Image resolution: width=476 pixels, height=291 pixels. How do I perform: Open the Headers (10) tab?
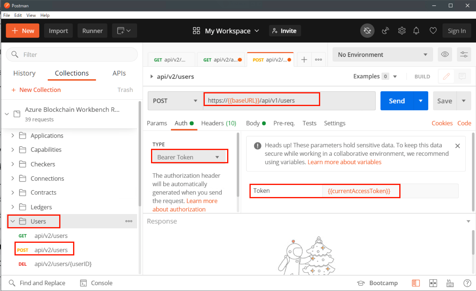(219, 123)
